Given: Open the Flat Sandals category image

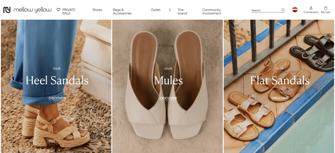Looking at the screenshot, I should tap(279, 86).
